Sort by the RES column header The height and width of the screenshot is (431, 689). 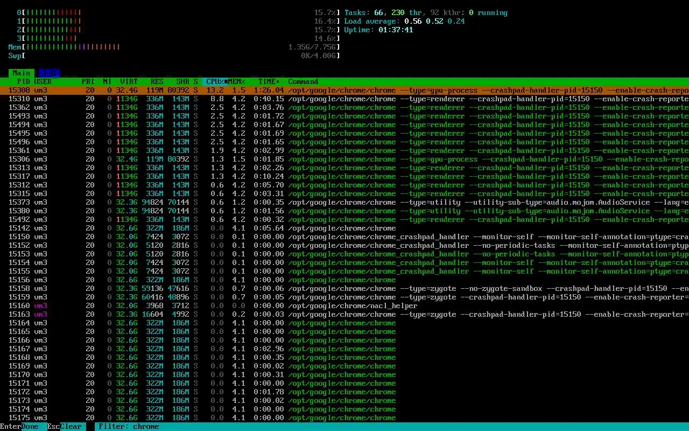click(157, 81)
